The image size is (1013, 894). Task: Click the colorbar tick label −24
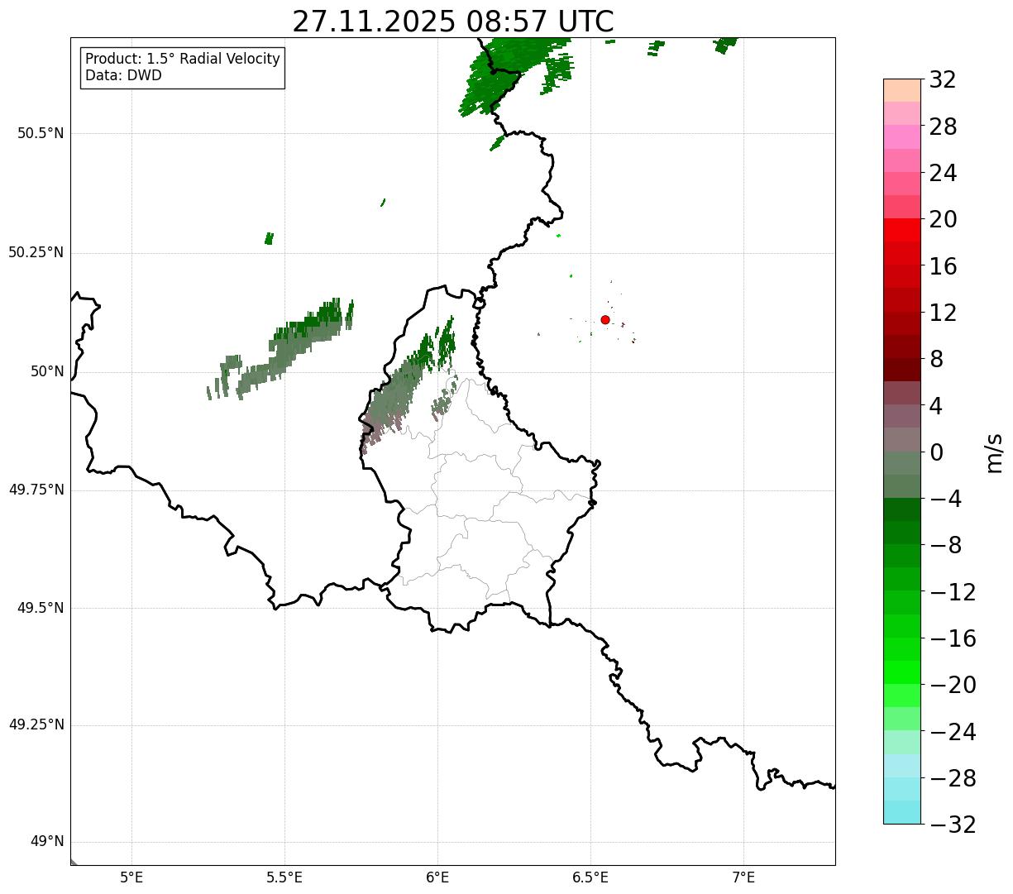point(953,732)
